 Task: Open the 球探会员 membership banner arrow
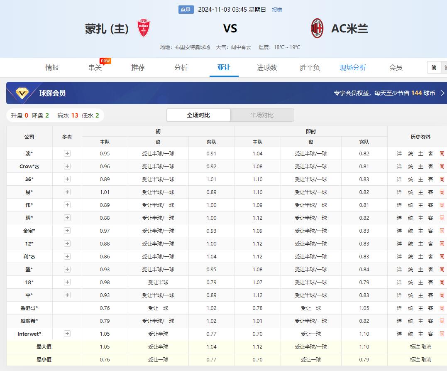click(442, 93)
